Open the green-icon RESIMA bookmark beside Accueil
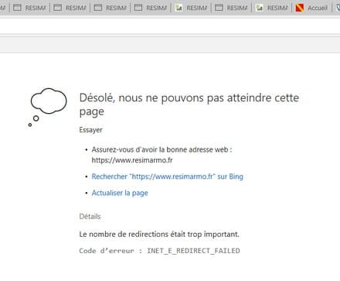This screenshot has height=281, width=340. coord(272,8)
